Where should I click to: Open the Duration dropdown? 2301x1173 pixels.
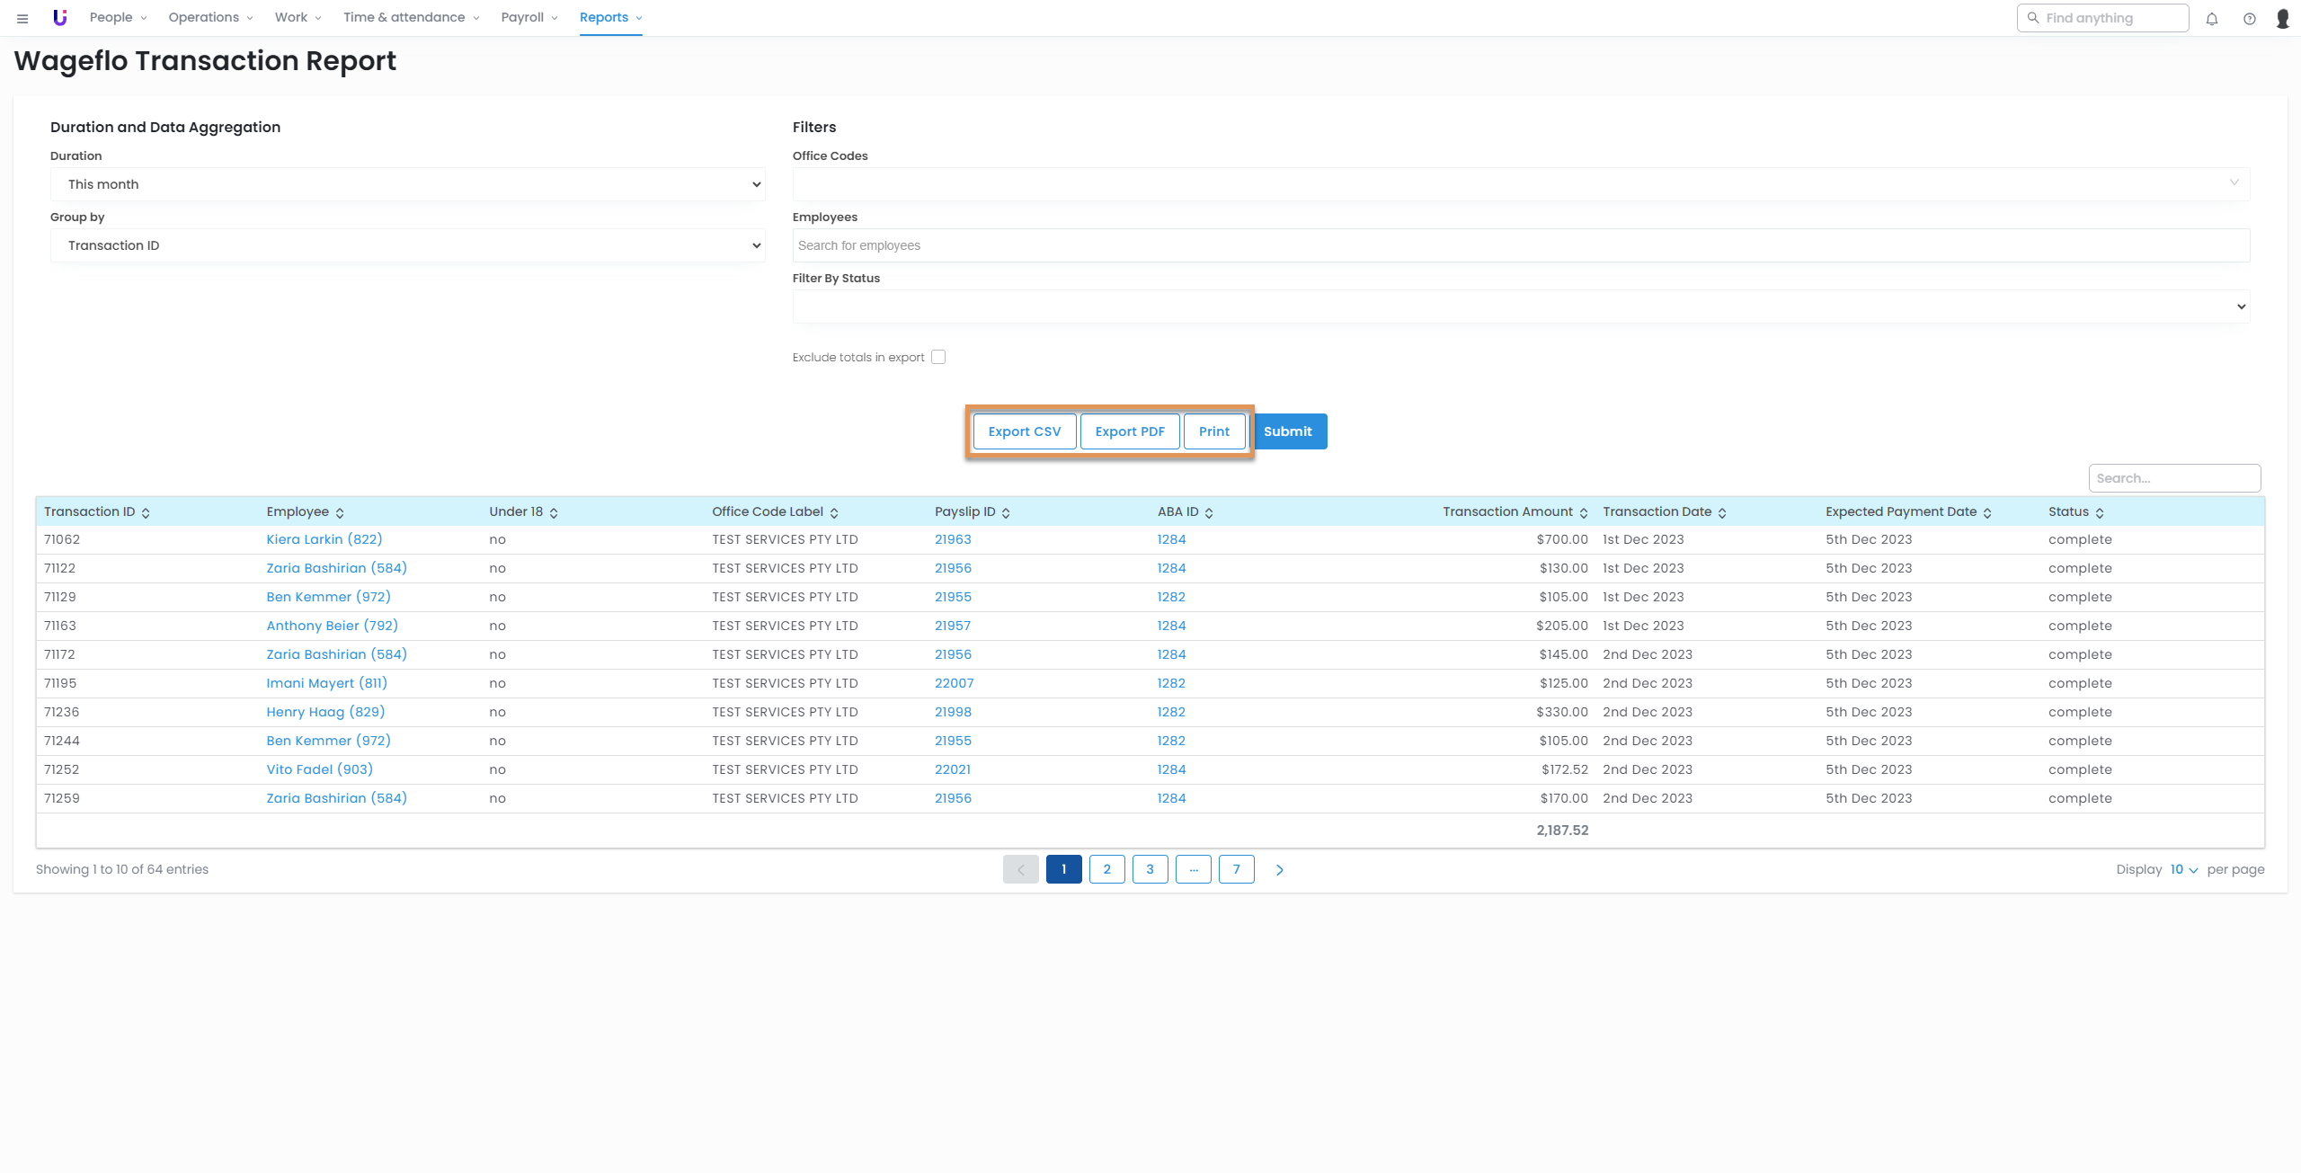(407, 184)
